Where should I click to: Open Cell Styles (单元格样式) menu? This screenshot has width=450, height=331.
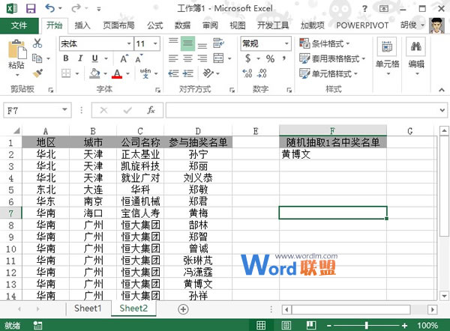coord(328,73)
